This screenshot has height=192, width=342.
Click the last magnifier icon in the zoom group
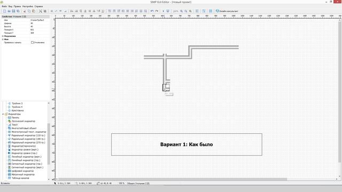(x=190, y=11)
